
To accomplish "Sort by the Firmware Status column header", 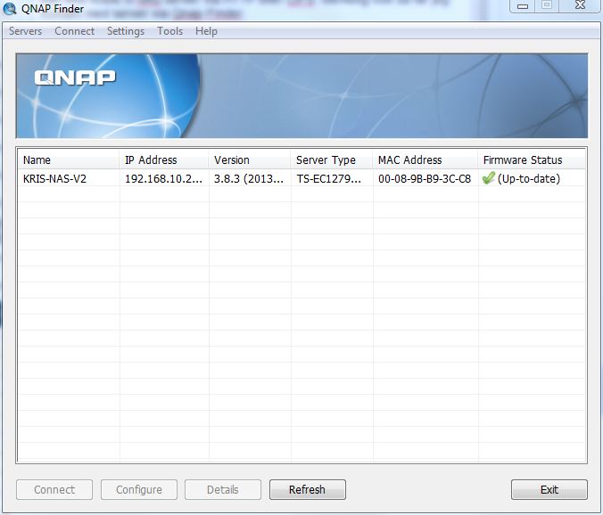I will pyautogui.click(x=532, y=159).
